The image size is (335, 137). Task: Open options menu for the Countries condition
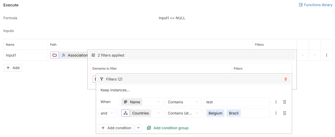276,113
